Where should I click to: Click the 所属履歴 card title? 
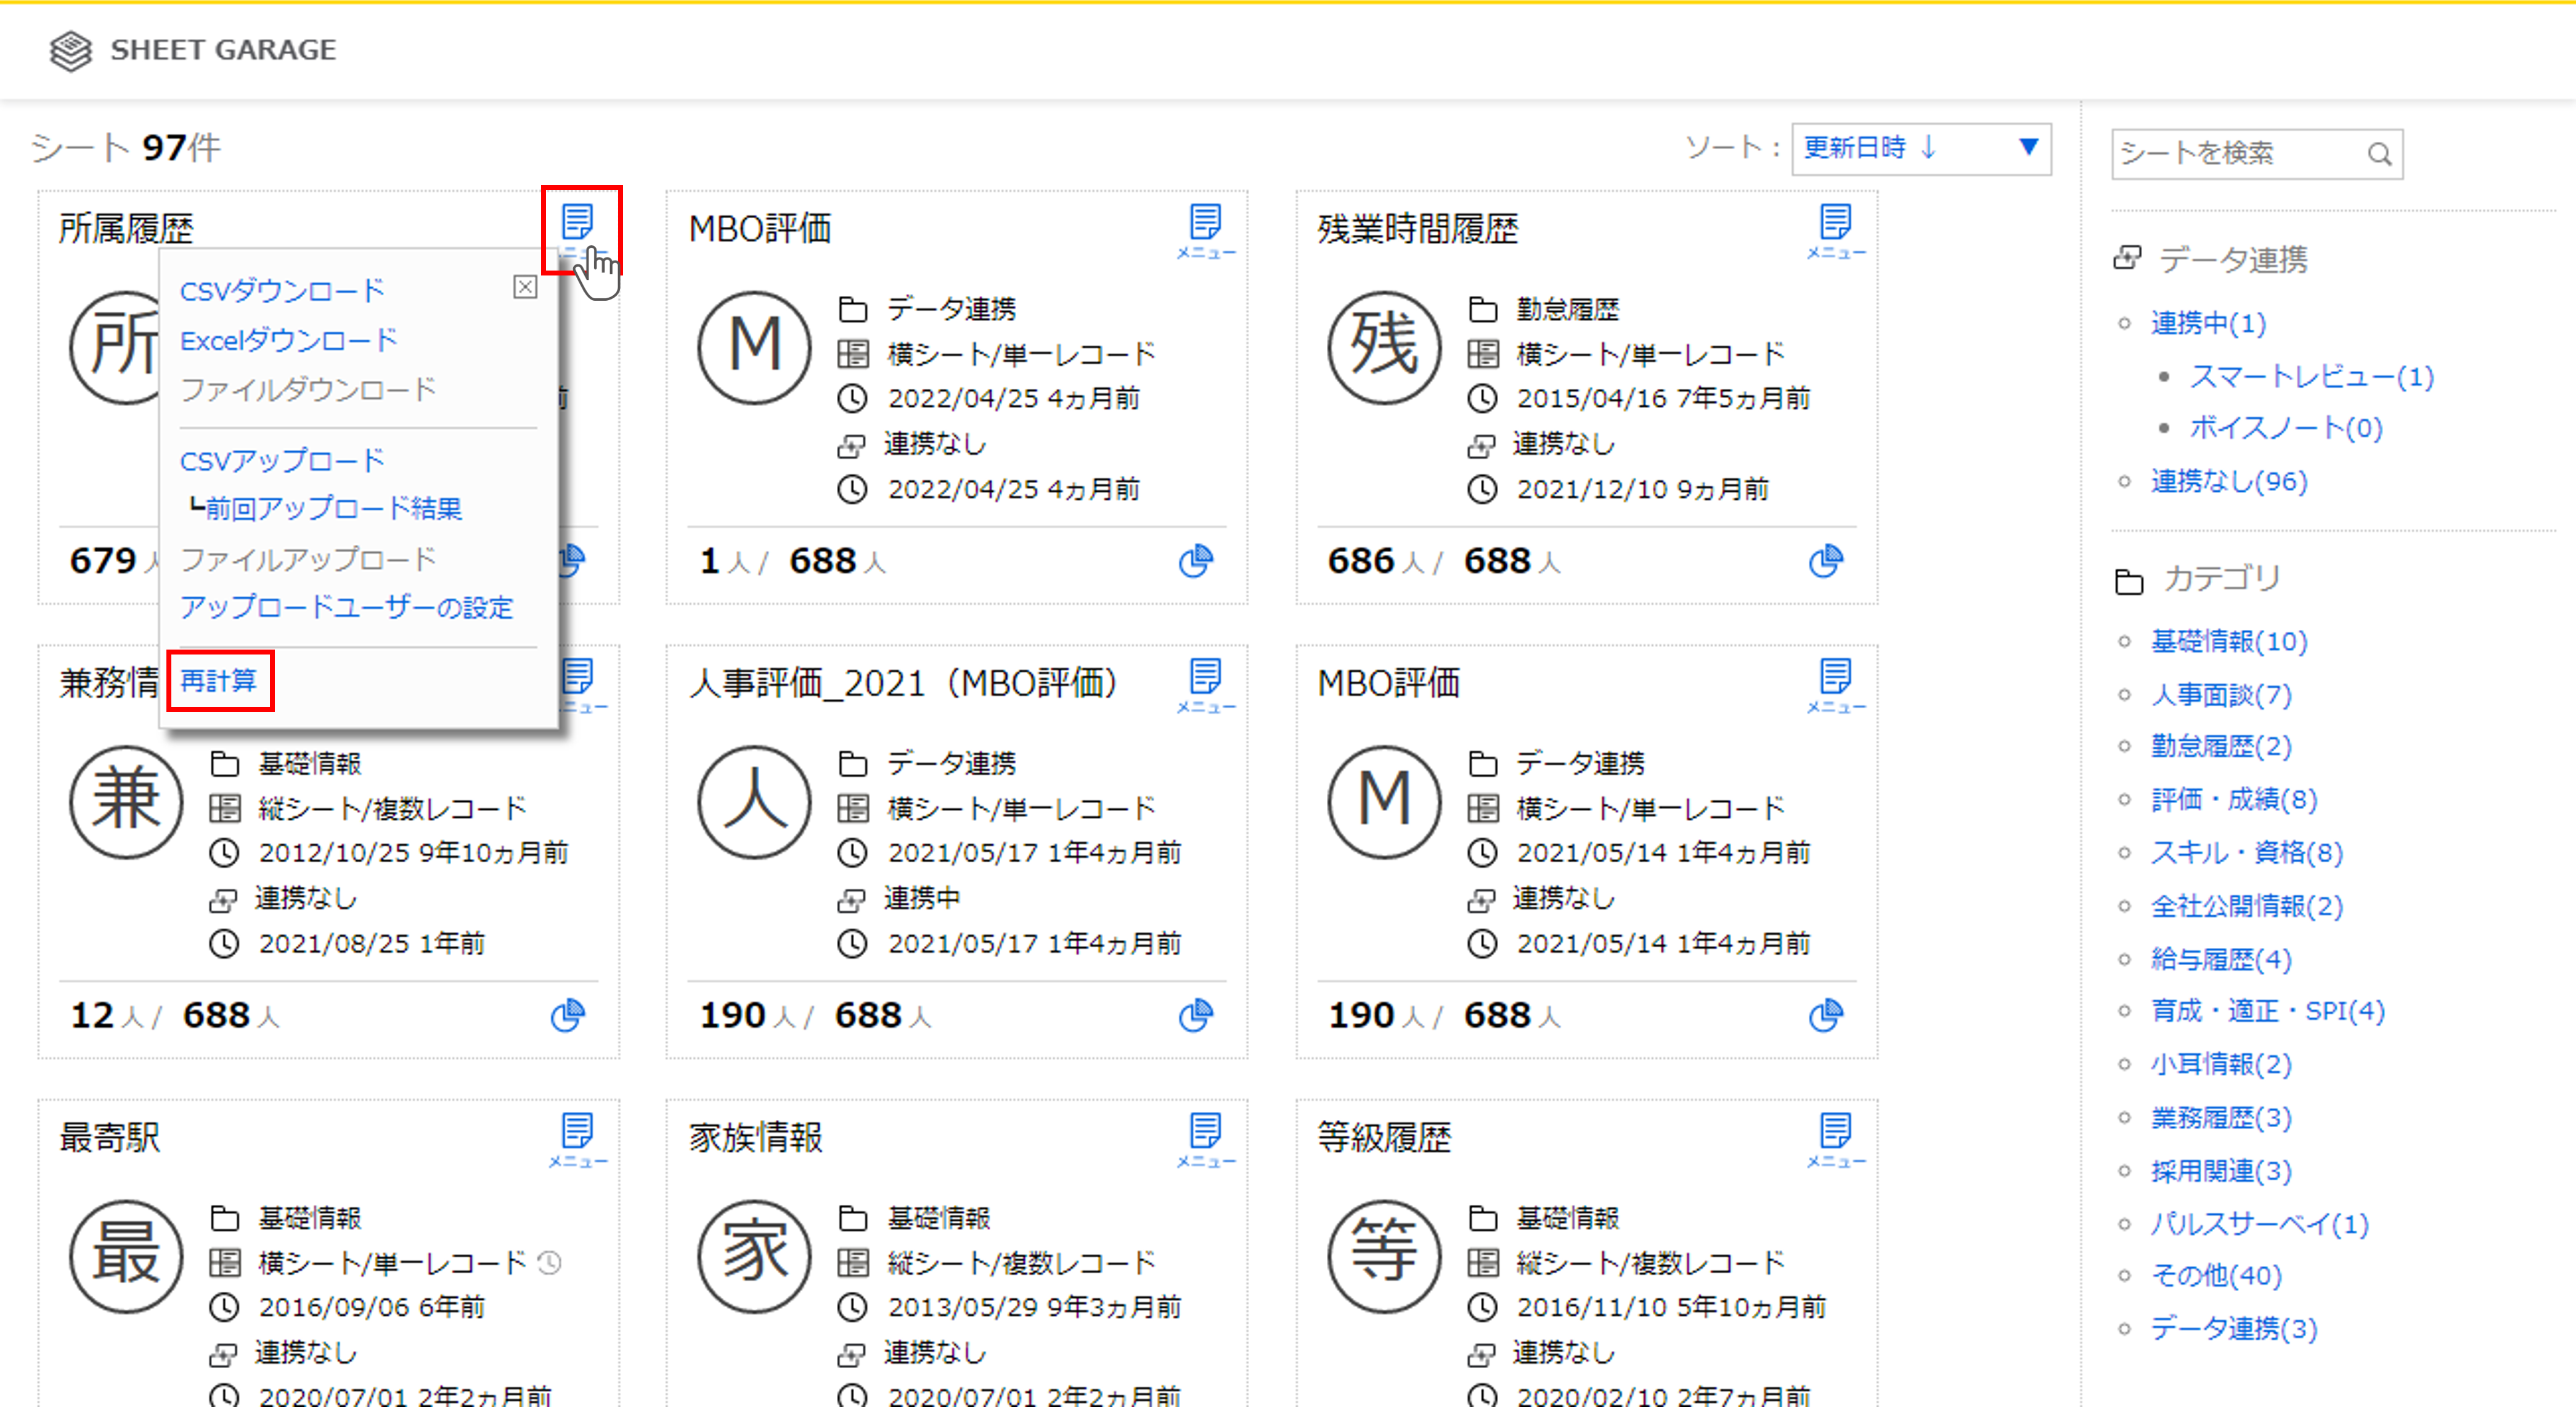[126, 229]
